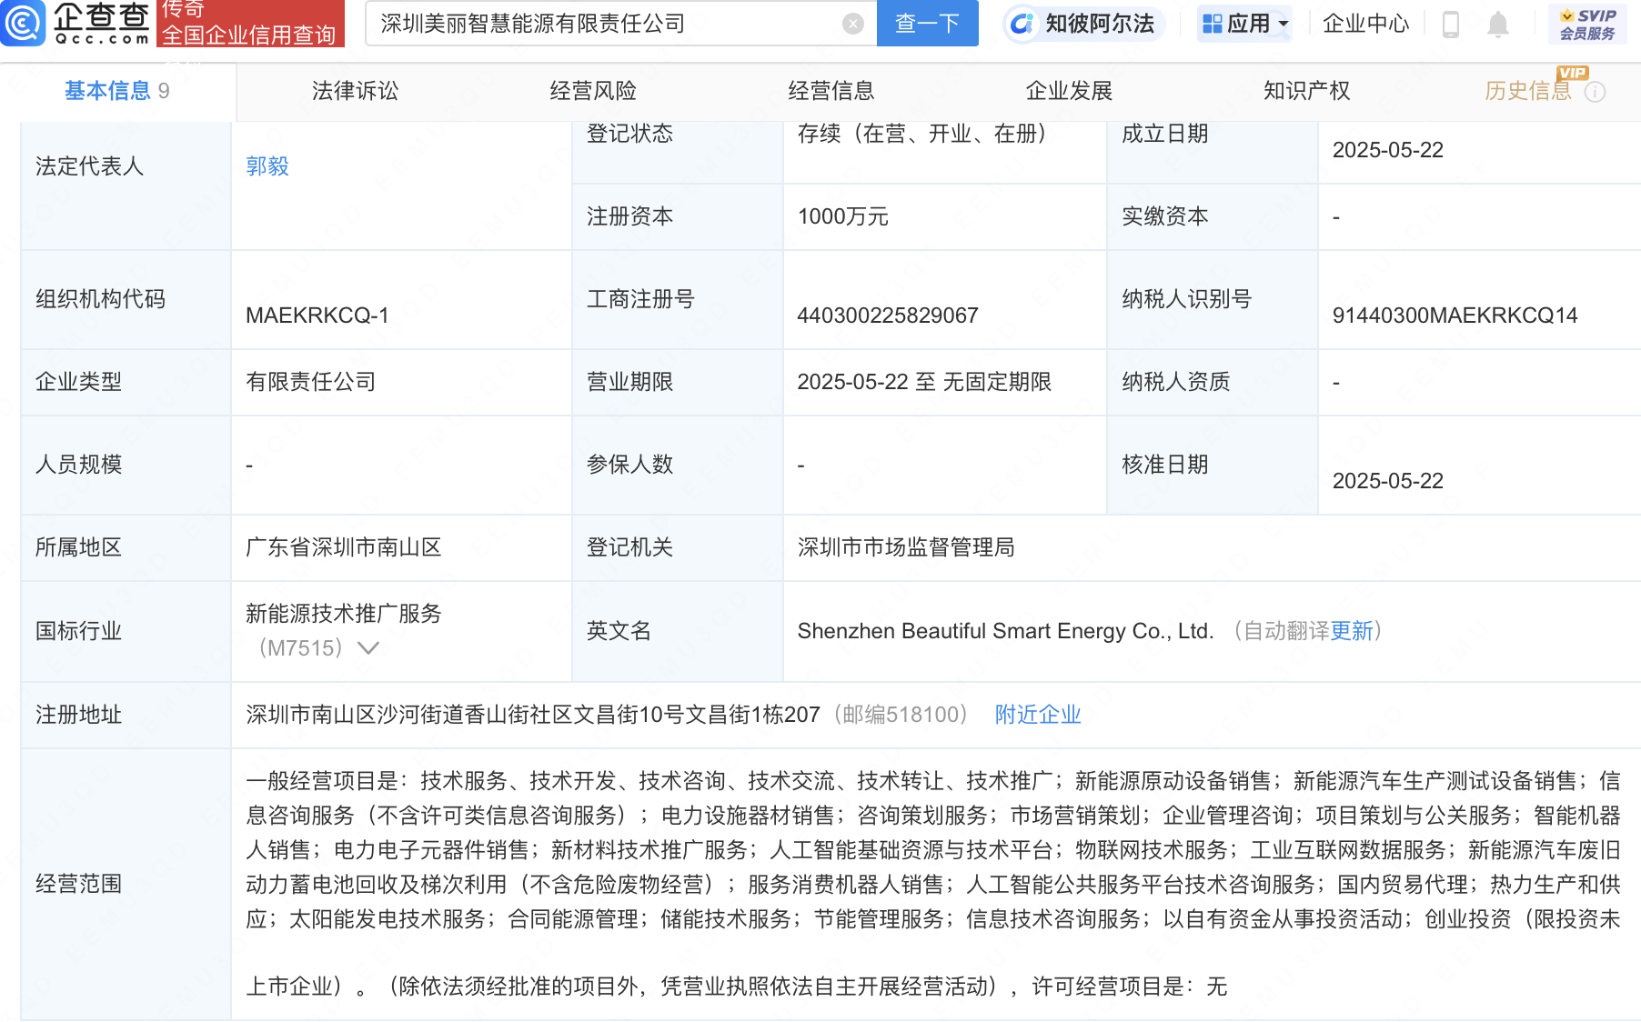Open legal representative 郭毅 link
The image size is (1641, 1022).
pos(267,166)
